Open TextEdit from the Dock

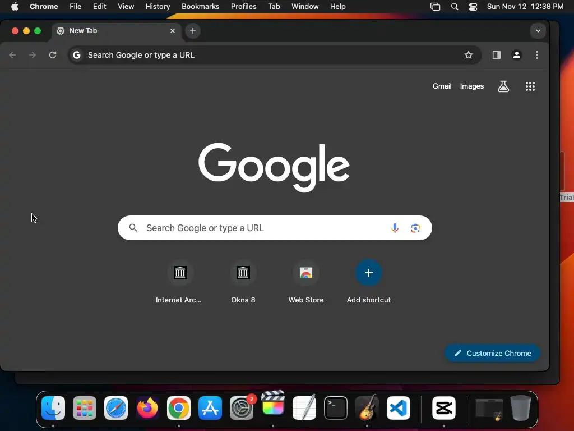coord(304,407)
